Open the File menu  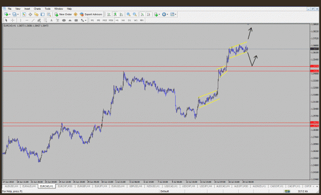(x=9, y=9)
